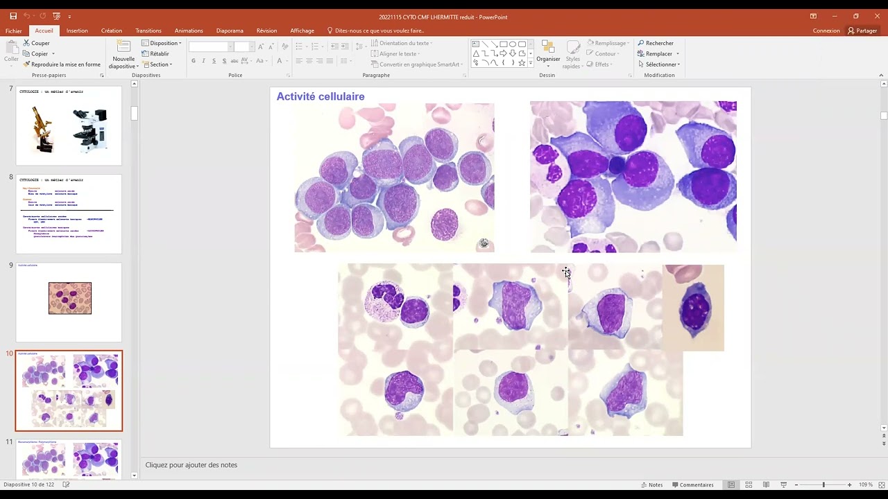The image size is (888, 499).
Task: Open the Organiser arrange menu
Action: click(548, 55)
